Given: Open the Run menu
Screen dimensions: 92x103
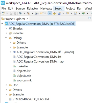Looking at the screenshot, I should (x=80, y=9).
